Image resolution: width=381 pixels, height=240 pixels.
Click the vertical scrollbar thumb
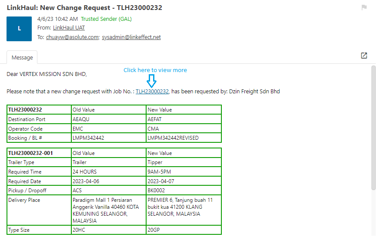(373, 128)
